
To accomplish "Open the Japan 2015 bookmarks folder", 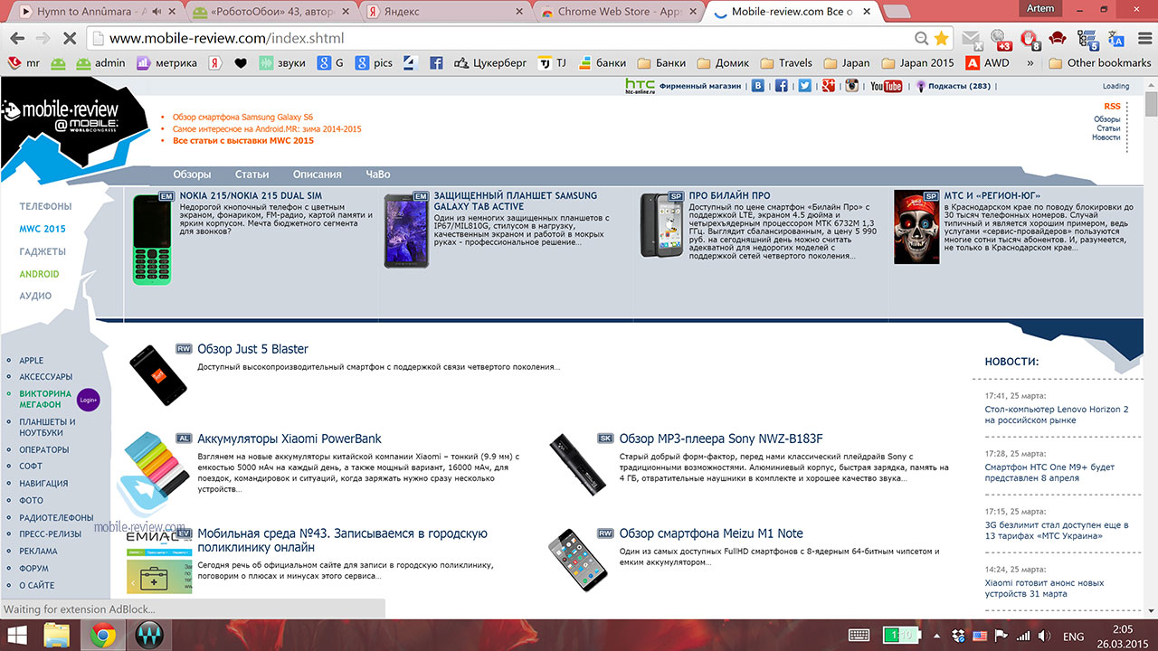I will click(917, 63).
